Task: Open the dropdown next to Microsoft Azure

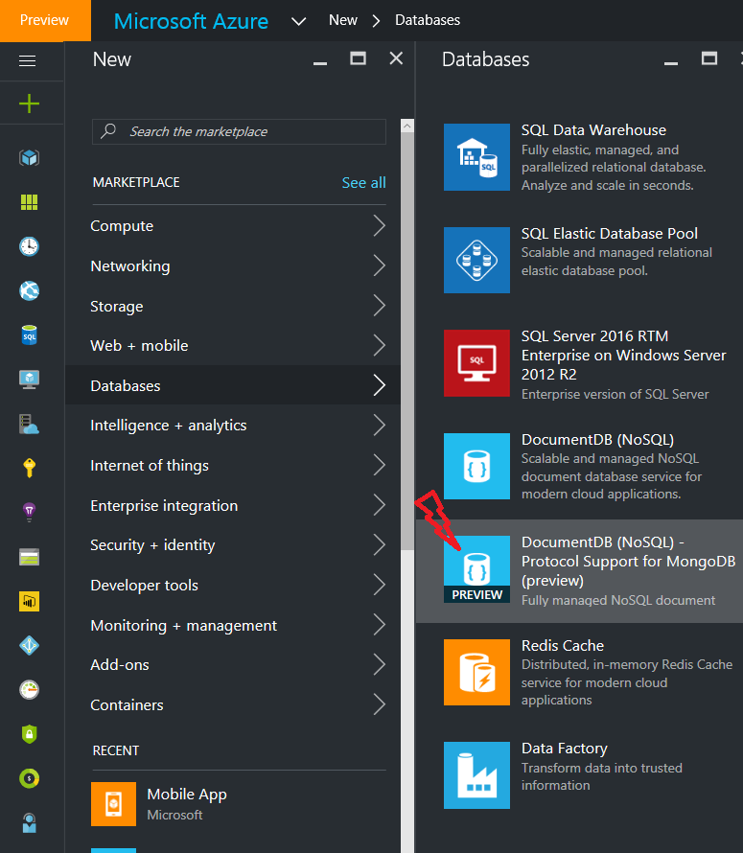Action: [x=298, y=22]
